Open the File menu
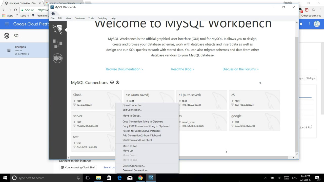The height and width of the screenshot is (182, 324). tap(52, 18)
